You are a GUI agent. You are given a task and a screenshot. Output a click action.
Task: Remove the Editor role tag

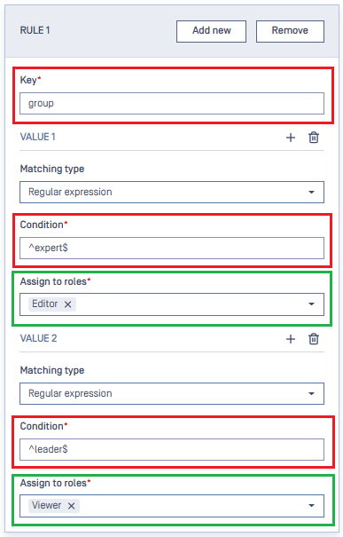[67, 304]
